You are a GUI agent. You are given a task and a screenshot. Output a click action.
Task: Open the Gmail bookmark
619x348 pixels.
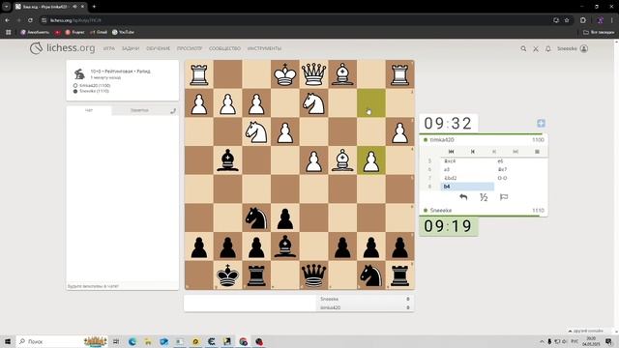click(x=99, y=32)
